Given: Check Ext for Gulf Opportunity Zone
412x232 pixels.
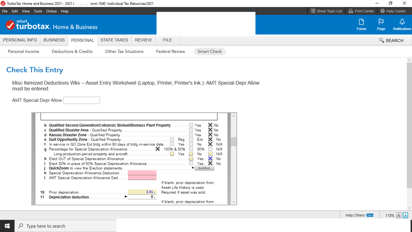Looking at the screenshot, I should click(191, 140).
